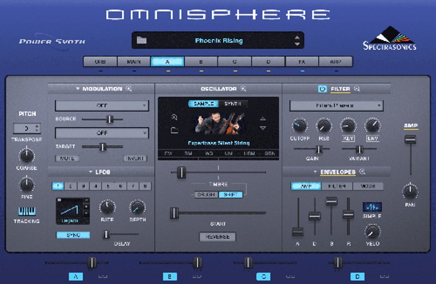Screen dimensions: 436x284
Task: Step to next soundsource with down arrow
Action: [263, 128]
